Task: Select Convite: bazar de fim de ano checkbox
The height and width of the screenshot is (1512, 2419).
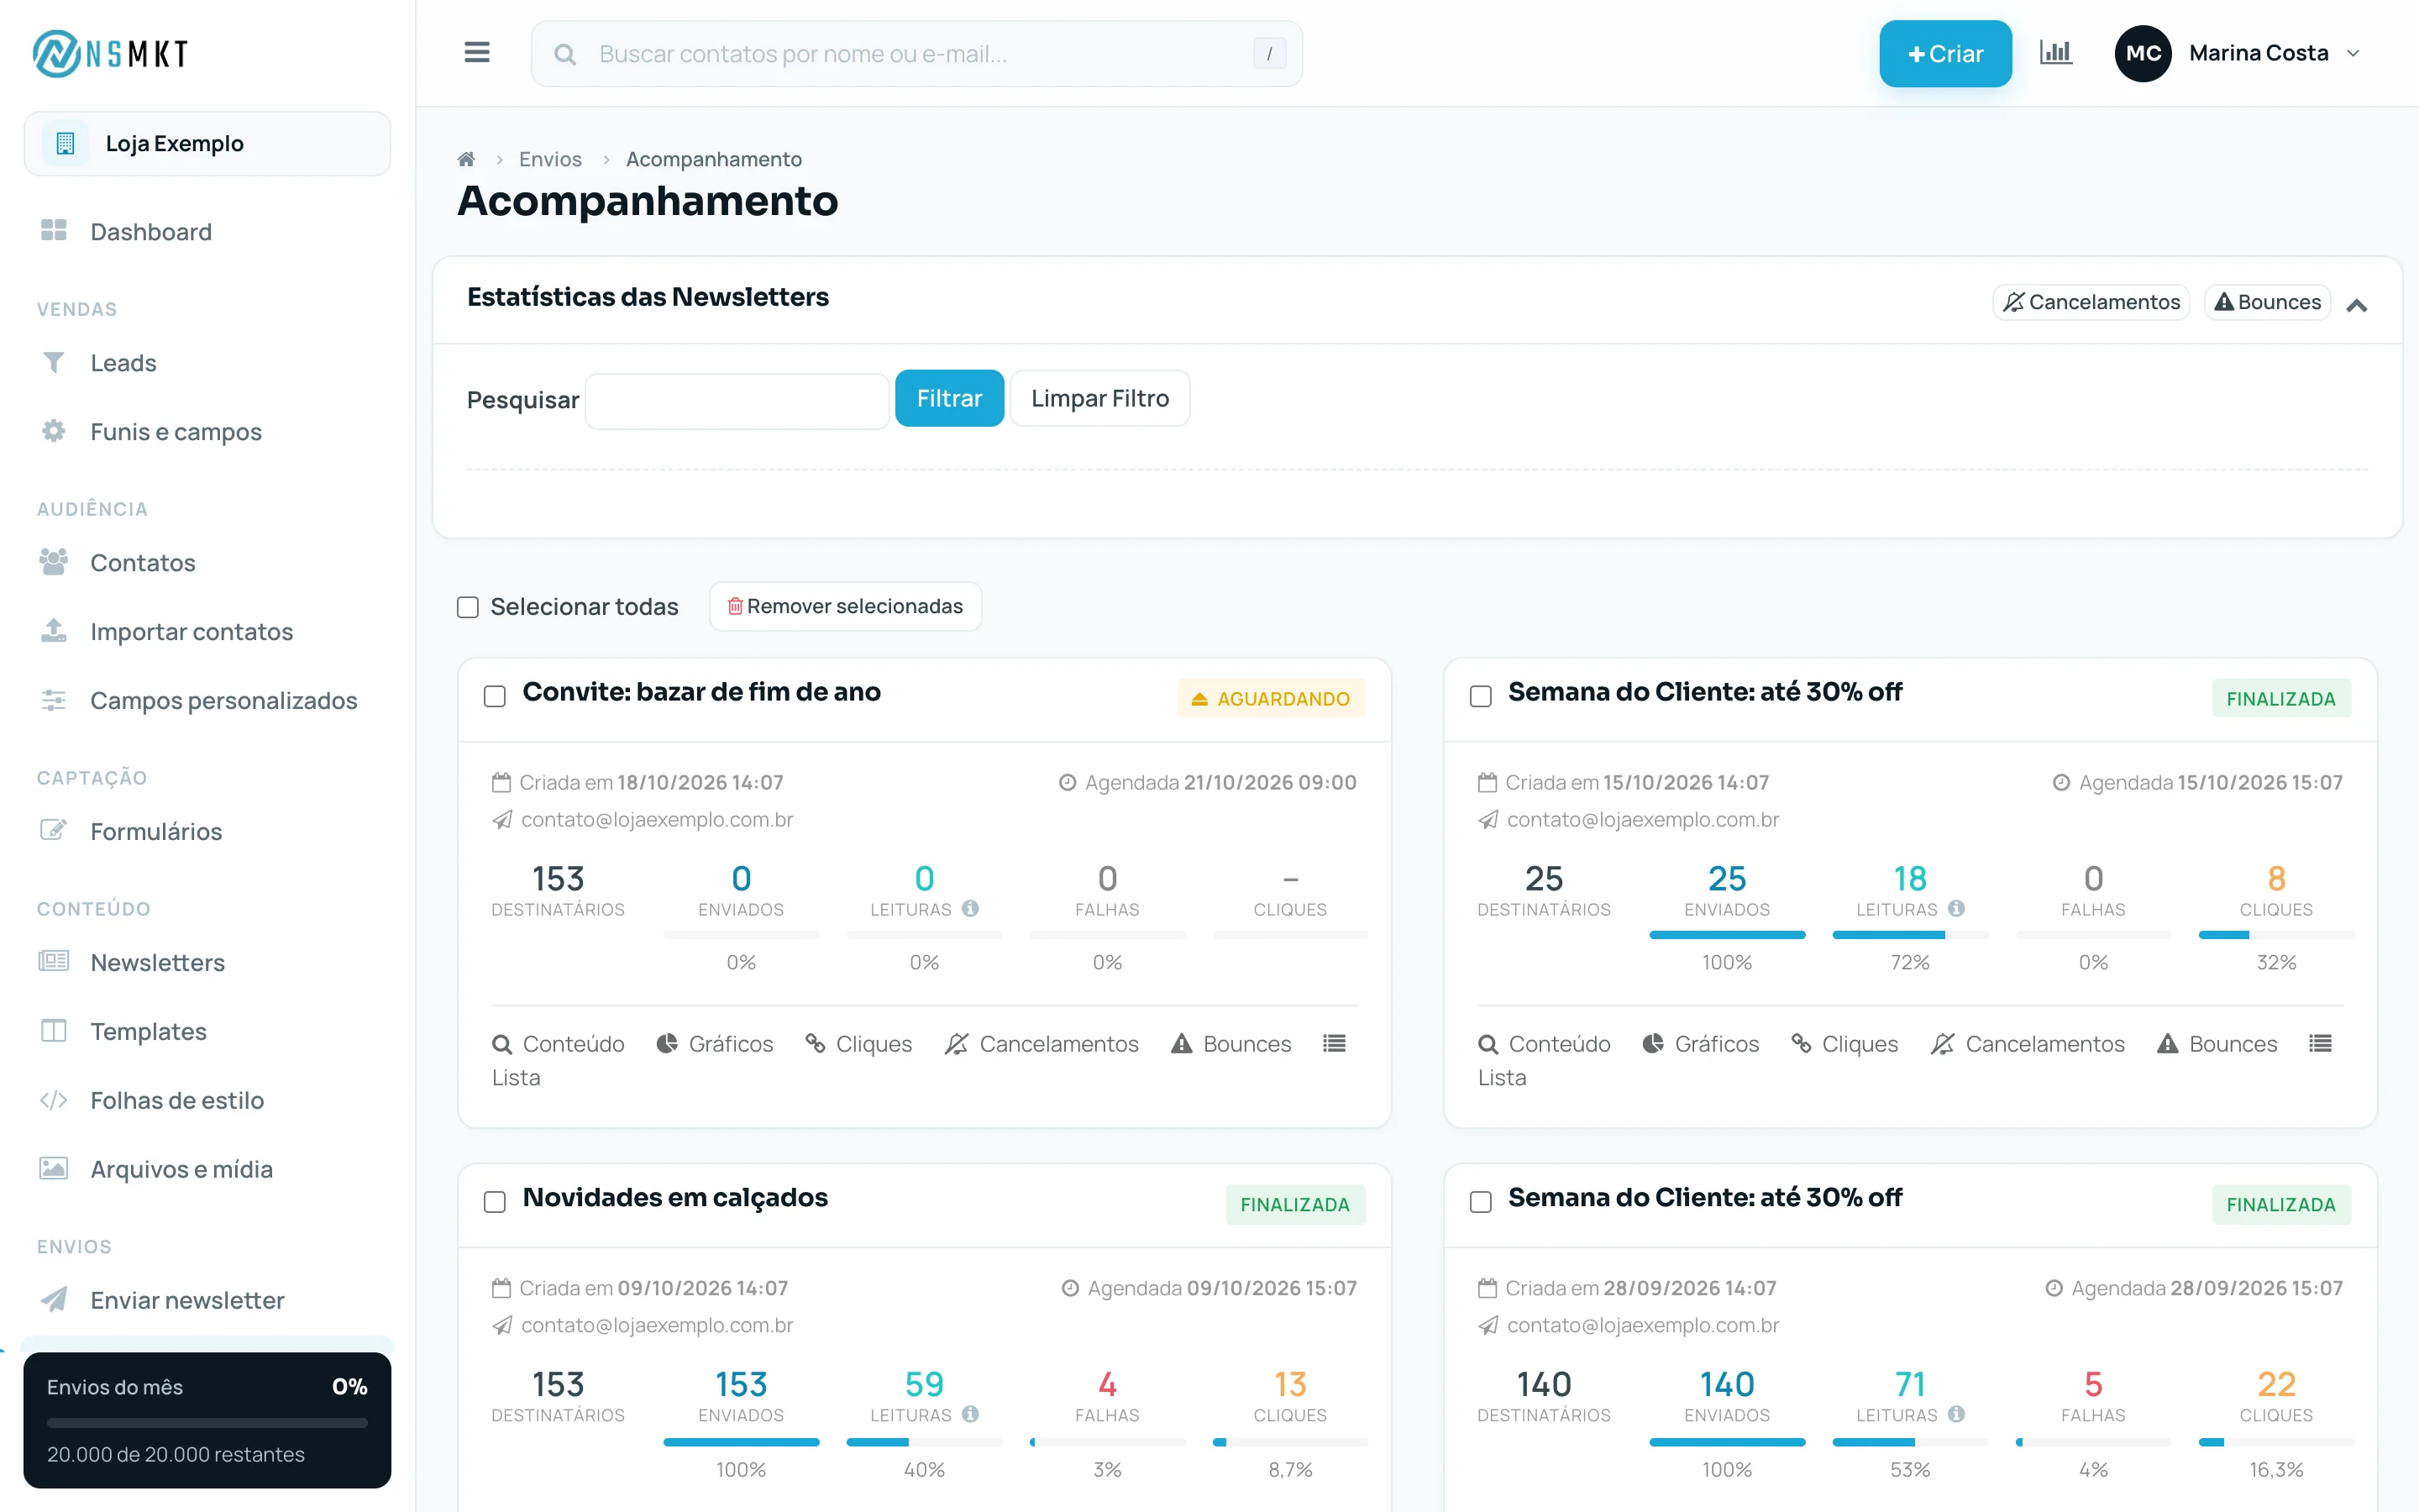Action: click(x=495, y=696)
